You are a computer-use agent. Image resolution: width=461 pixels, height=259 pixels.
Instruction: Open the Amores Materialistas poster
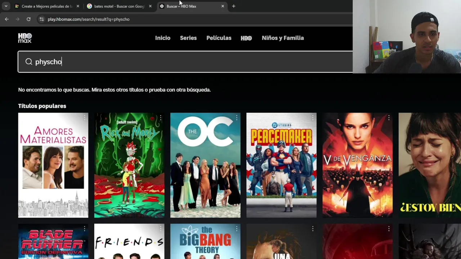point(53,165)
